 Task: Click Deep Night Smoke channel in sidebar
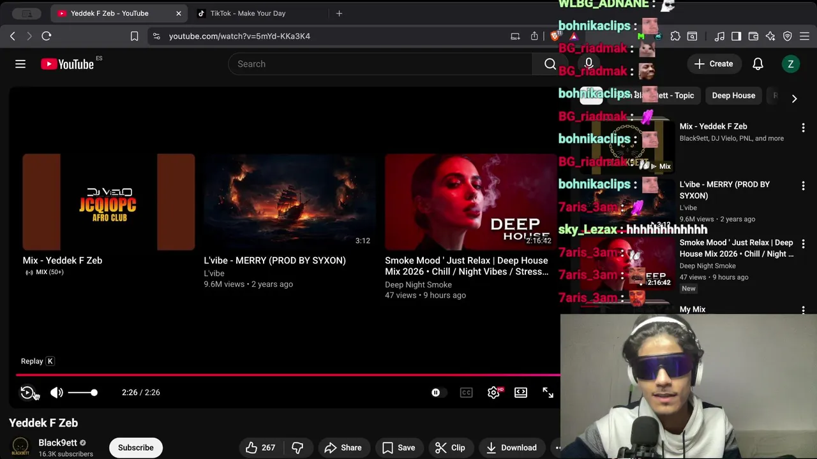coord(707,266)
